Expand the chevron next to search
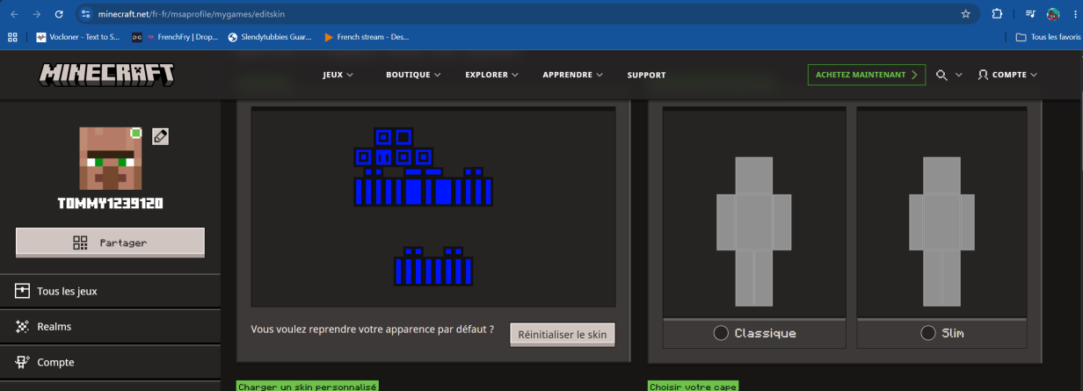The width and height of the screenshot is (1083, 391). pos(958,76)
